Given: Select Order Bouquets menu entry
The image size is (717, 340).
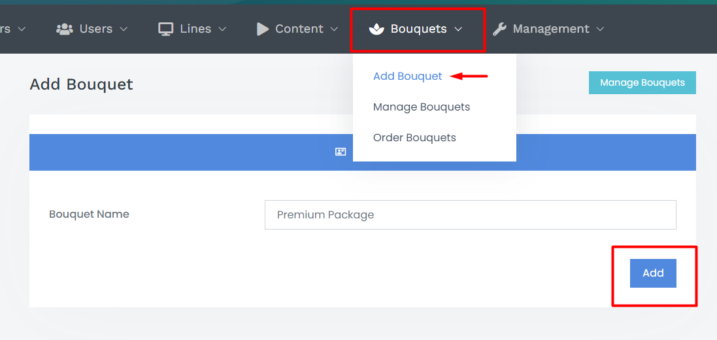Looking at the screenshot, I should pyautogui.click(x=414, y=138).
